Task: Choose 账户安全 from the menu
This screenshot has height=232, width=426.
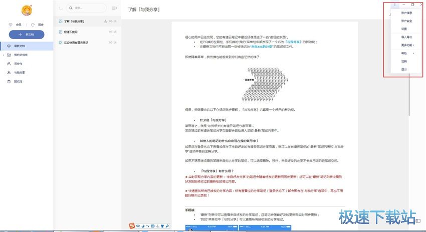Action: click(406, 21)
